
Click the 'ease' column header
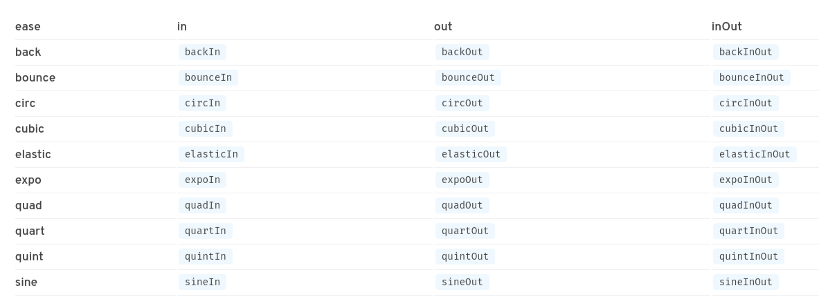pos(28,26)
